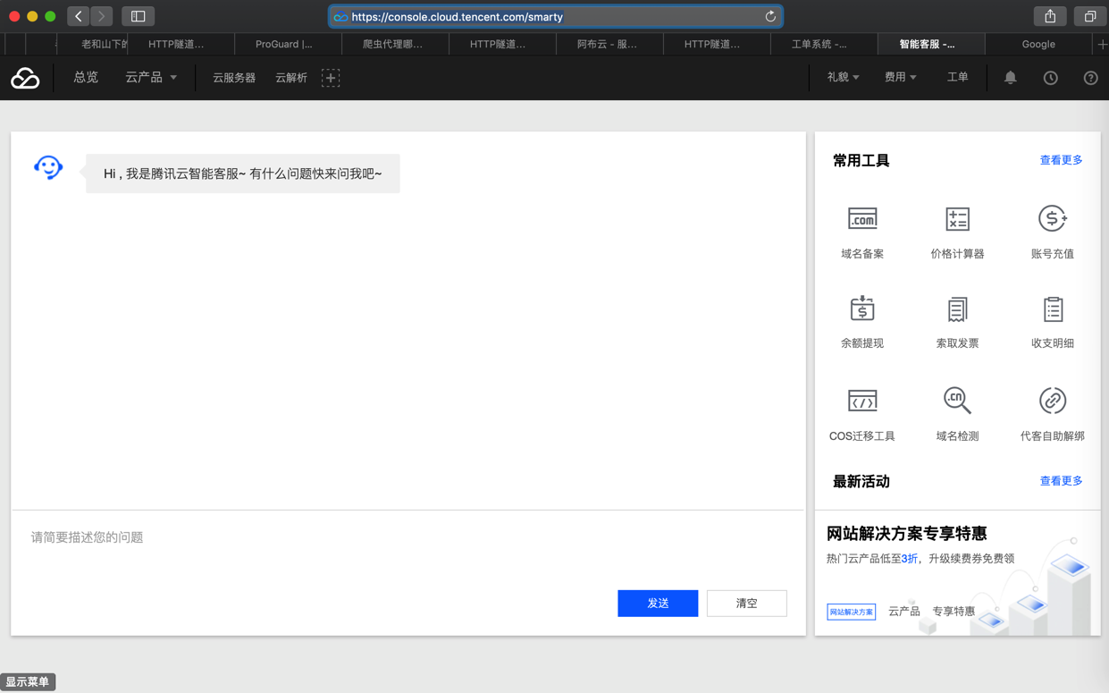Toggle the Safari sidebar
This screenshot has height=693, width=1109.
pyautogui.click(x=138, y=16)
